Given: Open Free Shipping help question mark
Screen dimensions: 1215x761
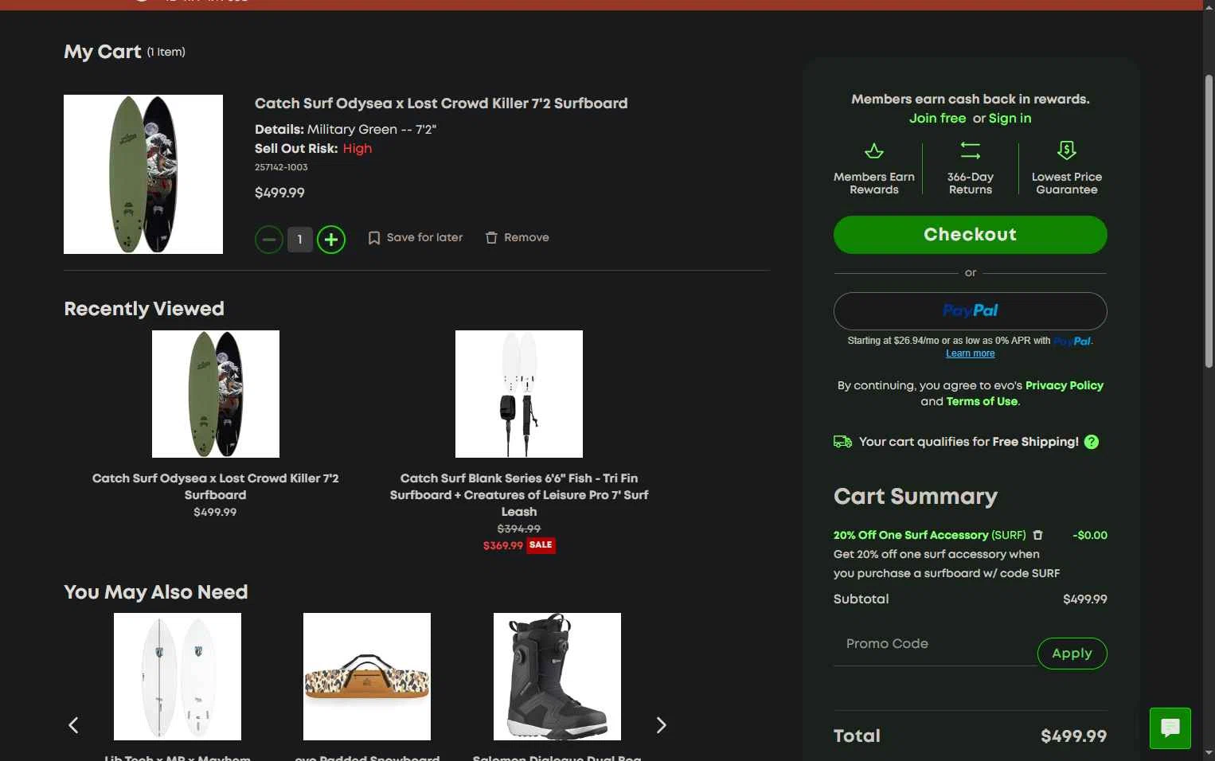Looking at the screenshot, I should [1092, 442].
